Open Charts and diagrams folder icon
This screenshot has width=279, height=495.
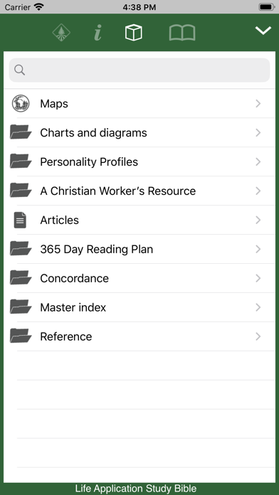[21, 132]
